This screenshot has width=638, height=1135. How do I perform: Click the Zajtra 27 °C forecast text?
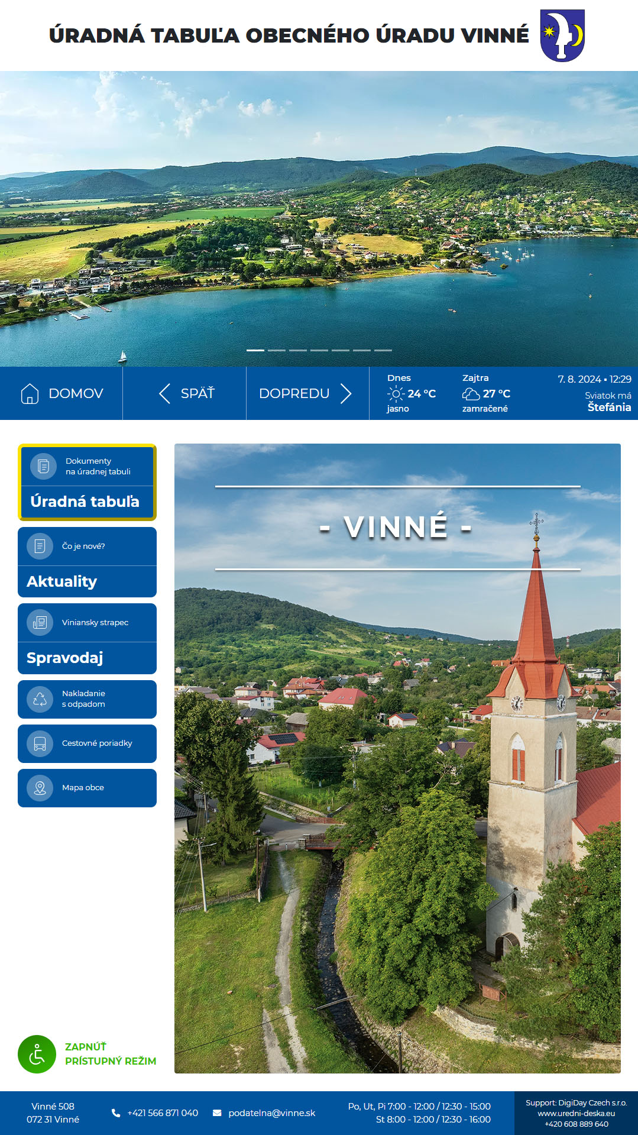[x=486, y=393]
